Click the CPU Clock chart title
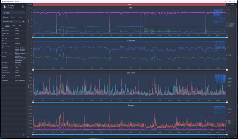This screenshot has height=139, width=238. tap(131, 73)
